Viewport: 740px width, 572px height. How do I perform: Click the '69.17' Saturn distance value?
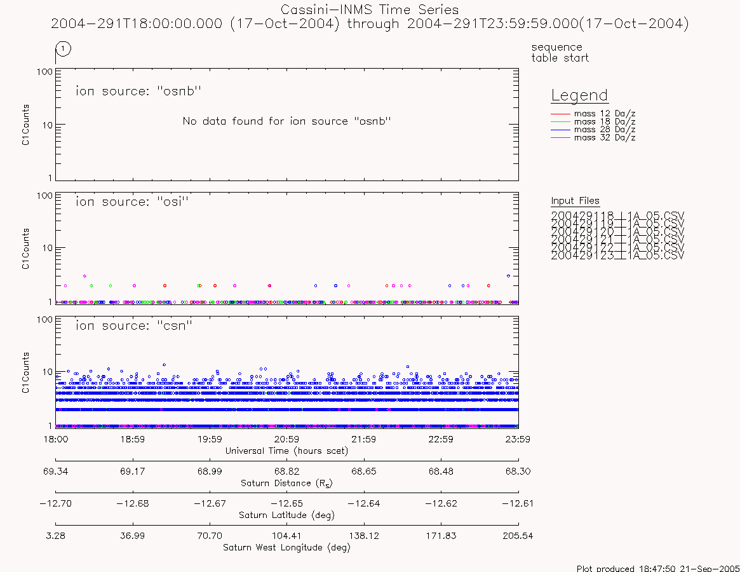tap(133, 472)
